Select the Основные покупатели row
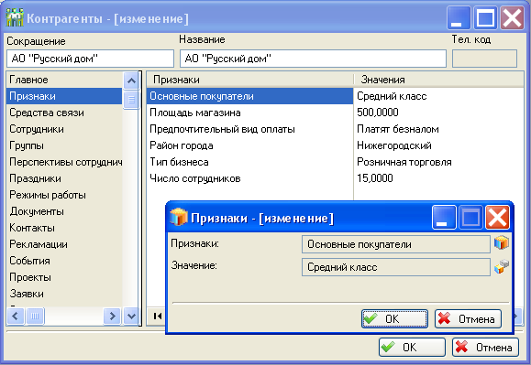 tap(250, 96)
